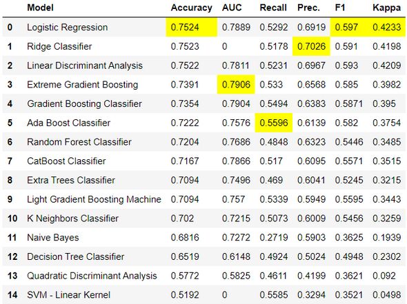Image resolution: width=407 pixels, height=304 pixels.
Task: Select Quadratic Discriminant Analysis Kappa value 0.092
Action: (x=384, y=276)
